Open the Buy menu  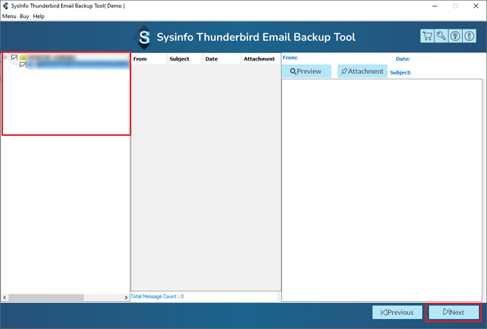tap(24, 16)
